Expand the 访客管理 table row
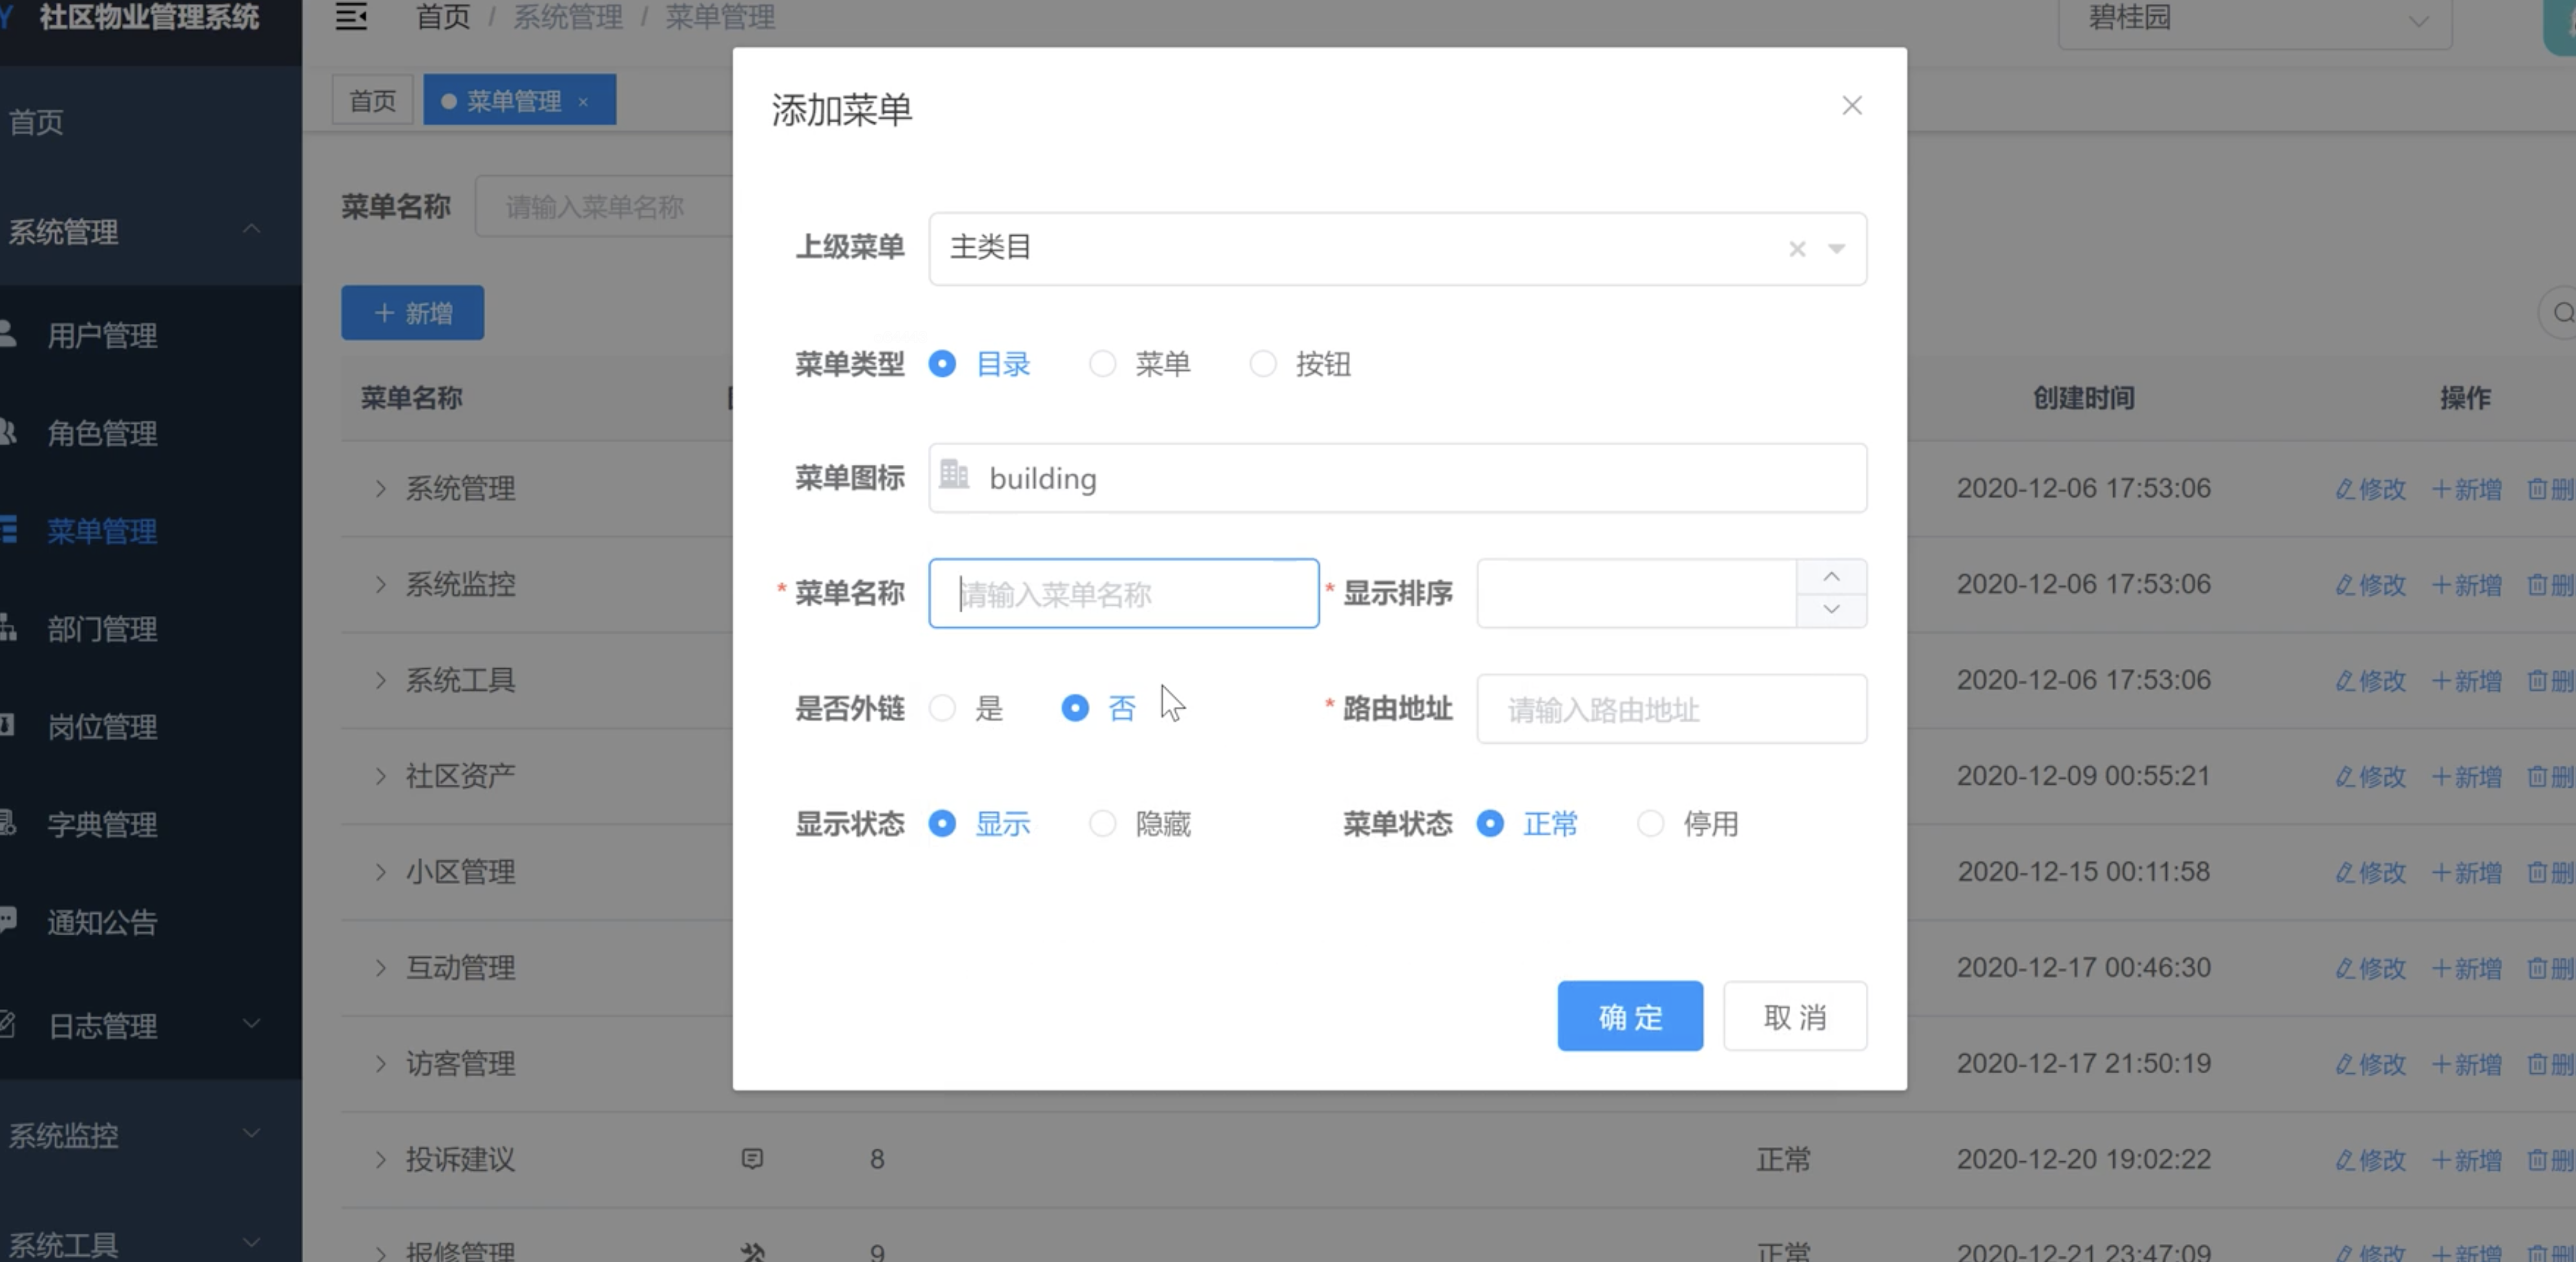2576x1262 pixels. tap(380, 1063)
